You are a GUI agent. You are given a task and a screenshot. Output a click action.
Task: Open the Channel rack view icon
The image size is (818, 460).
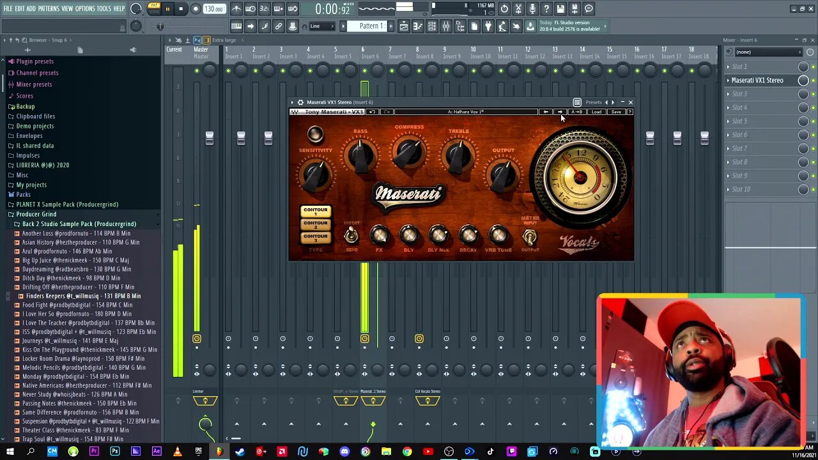click(432, 26)
